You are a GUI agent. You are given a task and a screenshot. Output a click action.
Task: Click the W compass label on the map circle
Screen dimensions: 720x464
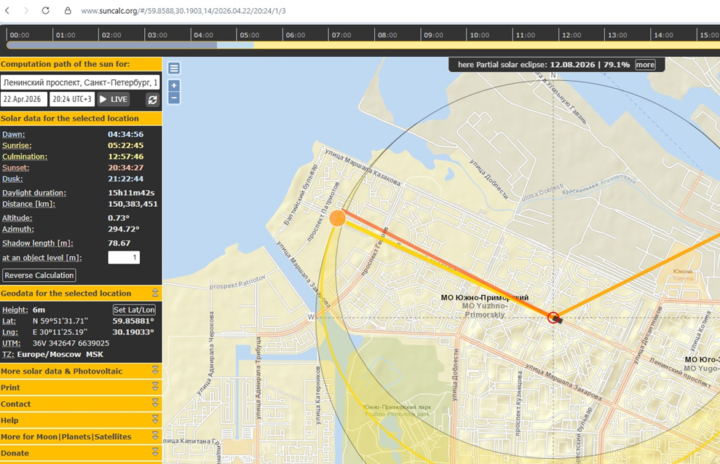[311, 317]
